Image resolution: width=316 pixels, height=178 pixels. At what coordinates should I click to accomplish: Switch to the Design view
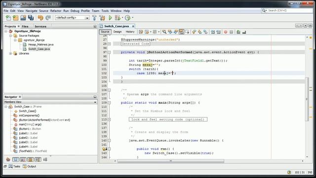[x=118, y=32]
